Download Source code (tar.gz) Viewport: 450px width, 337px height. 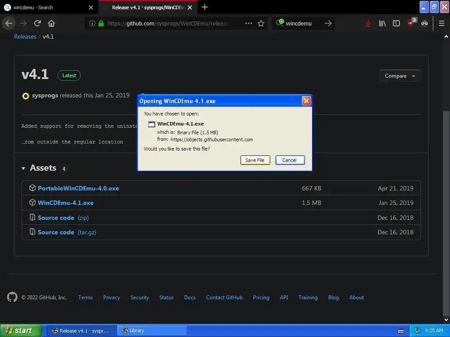(x=67, y=232)
